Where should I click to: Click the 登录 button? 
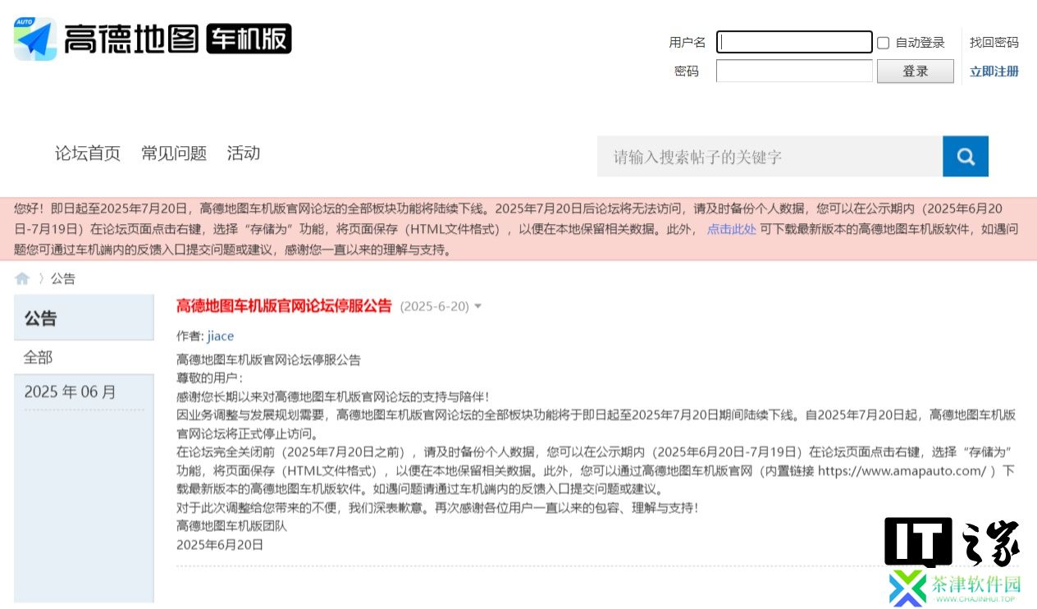tap(916, 71)
